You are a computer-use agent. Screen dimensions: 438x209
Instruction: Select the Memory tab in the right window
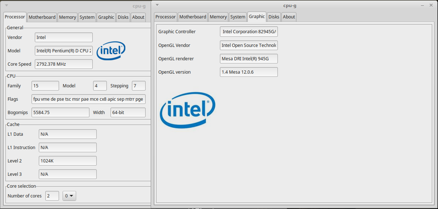218,17
